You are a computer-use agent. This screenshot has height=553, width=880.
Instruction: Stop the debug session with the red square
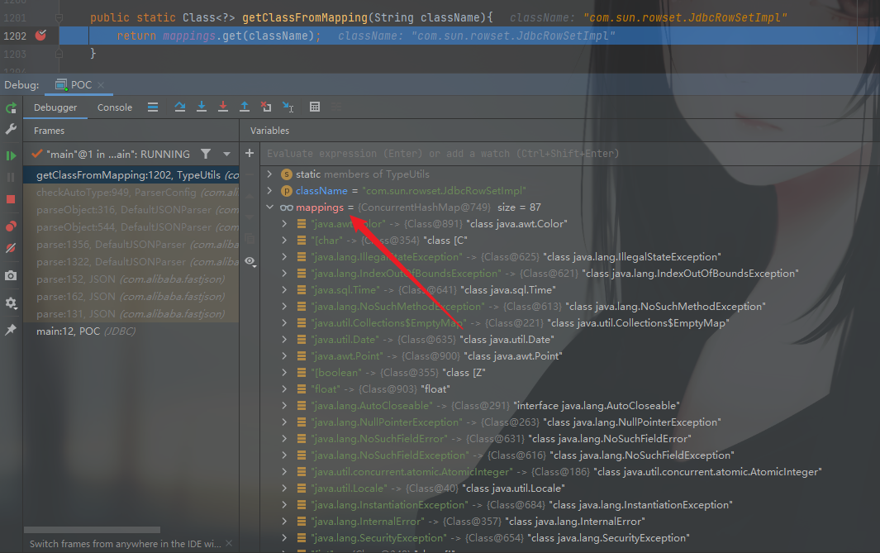pyautogui.click(x=11, y=199)
